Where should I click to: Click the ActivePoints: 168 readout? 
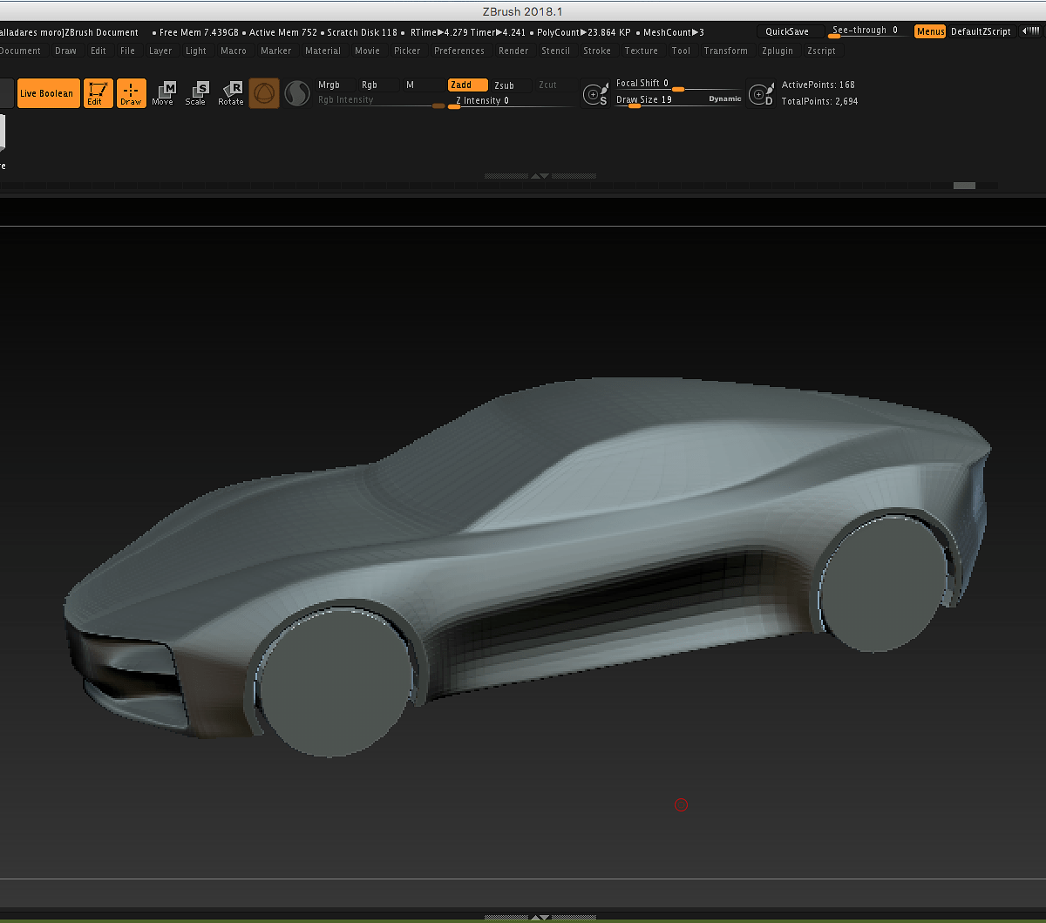(818, 85)
